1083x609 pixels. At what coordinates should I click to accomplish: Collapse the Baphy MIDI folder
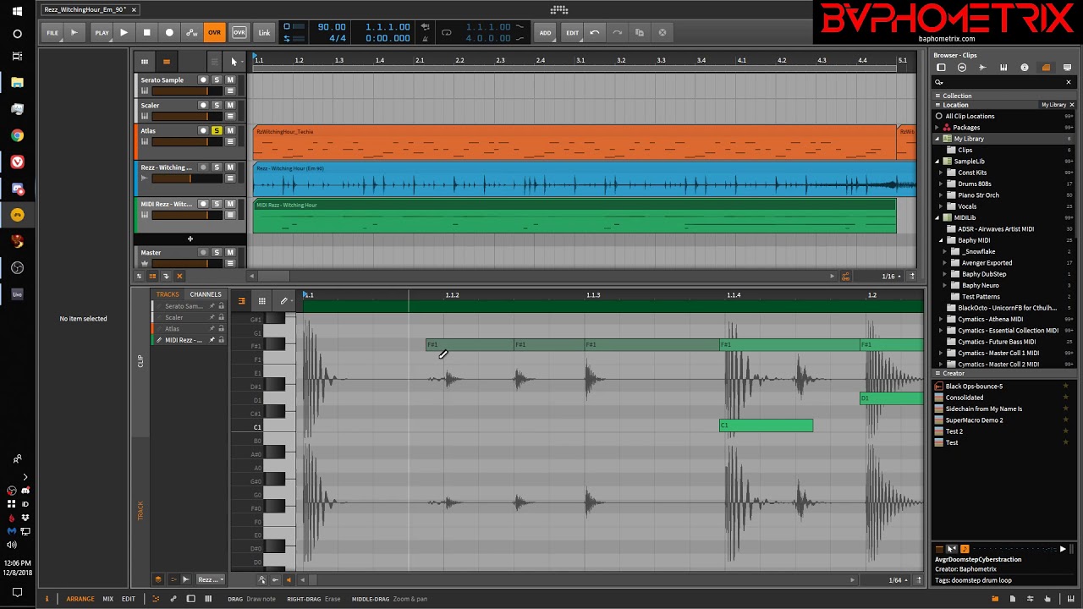[941, 240]
